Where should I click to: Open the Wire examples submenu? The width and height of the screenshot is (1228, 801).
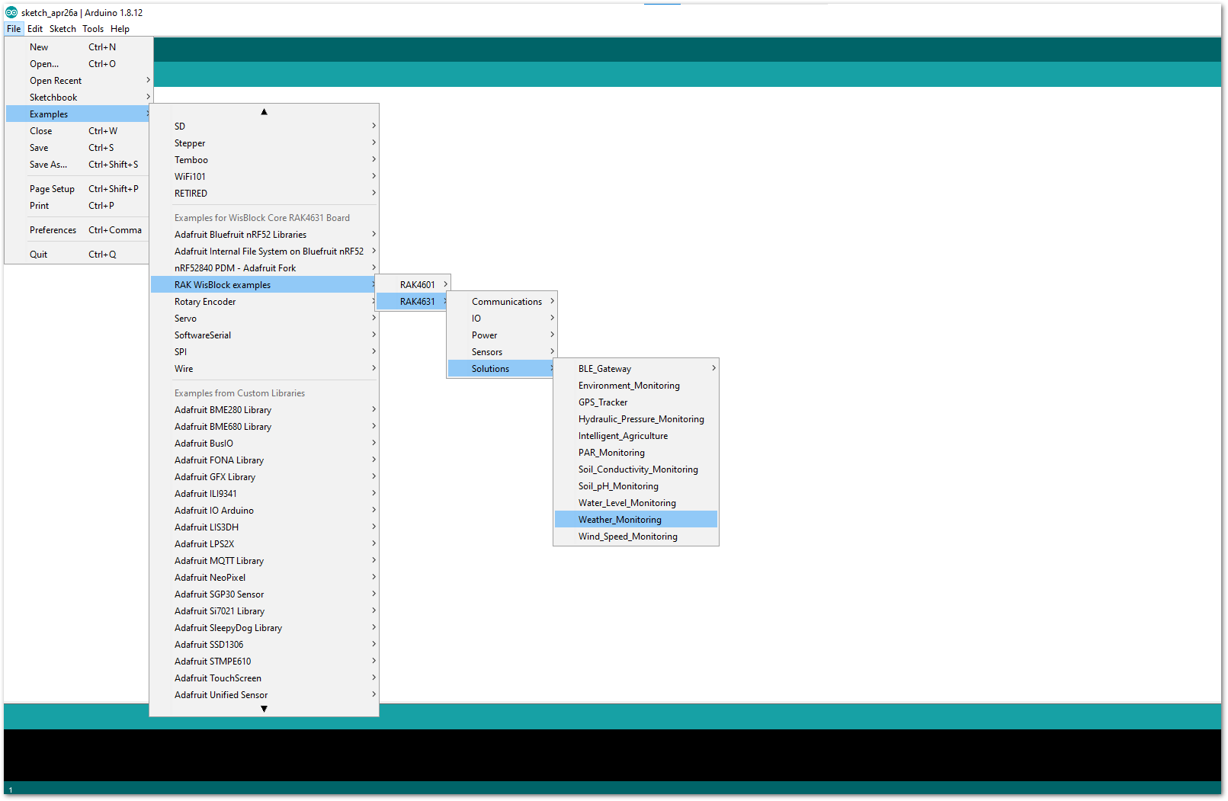(x=264, y=369)
